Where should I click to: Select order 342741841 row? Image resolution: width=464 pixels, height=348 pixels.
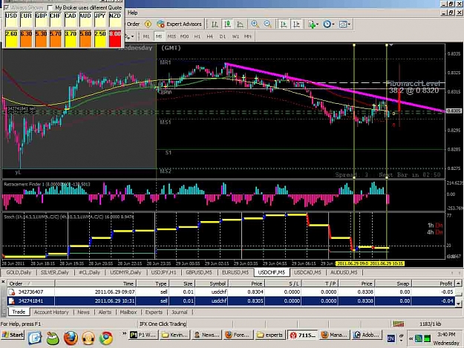[231, 301]
